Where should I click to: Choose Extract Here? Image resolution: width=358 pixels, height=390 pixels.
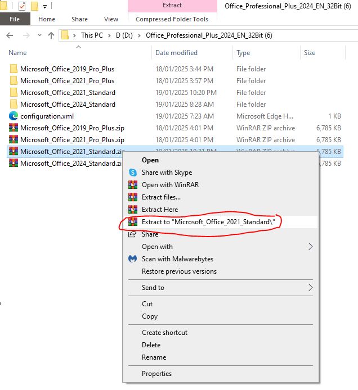(x=221, y=210)
